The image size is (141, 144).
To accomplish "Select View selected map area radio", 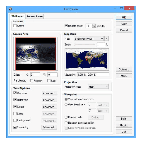I will click(x=66, y=99).
